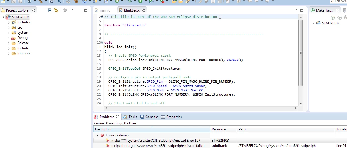Expand folded comment at line 2

pos(102,17)
